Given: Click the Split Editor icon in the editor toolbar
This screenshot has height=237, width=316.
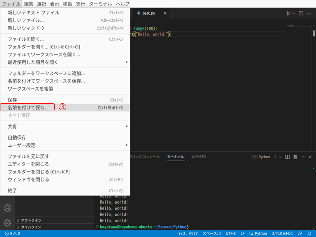Looking at the screenshot, I should (x=301, y=13).
